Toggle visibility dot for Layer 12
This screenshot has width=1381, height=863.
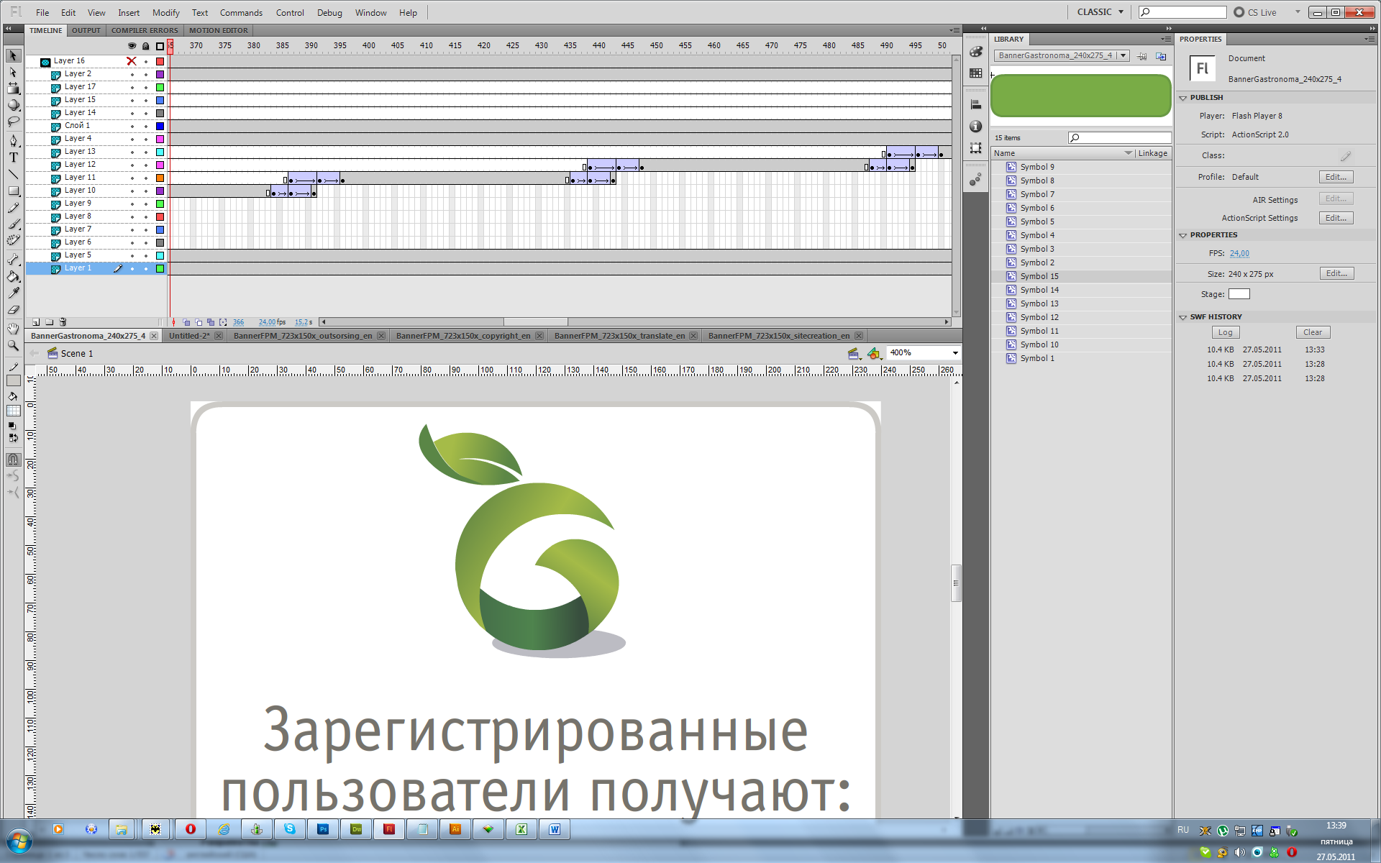click(132, 165)
